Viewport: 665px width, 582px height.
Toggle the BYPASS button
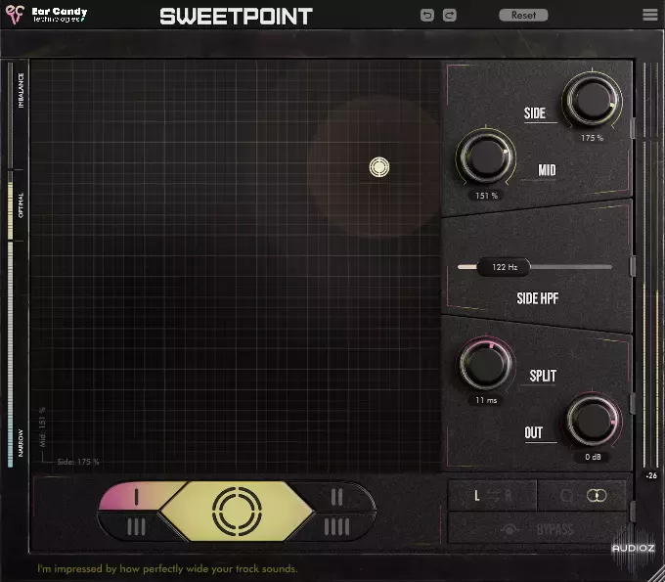click(x=537, y=528)
